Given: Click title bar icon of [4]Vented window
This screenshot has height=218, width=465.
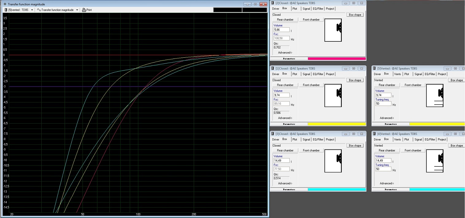Looking at the screenshot, I should pyautogui.click(x=375, y=134).
